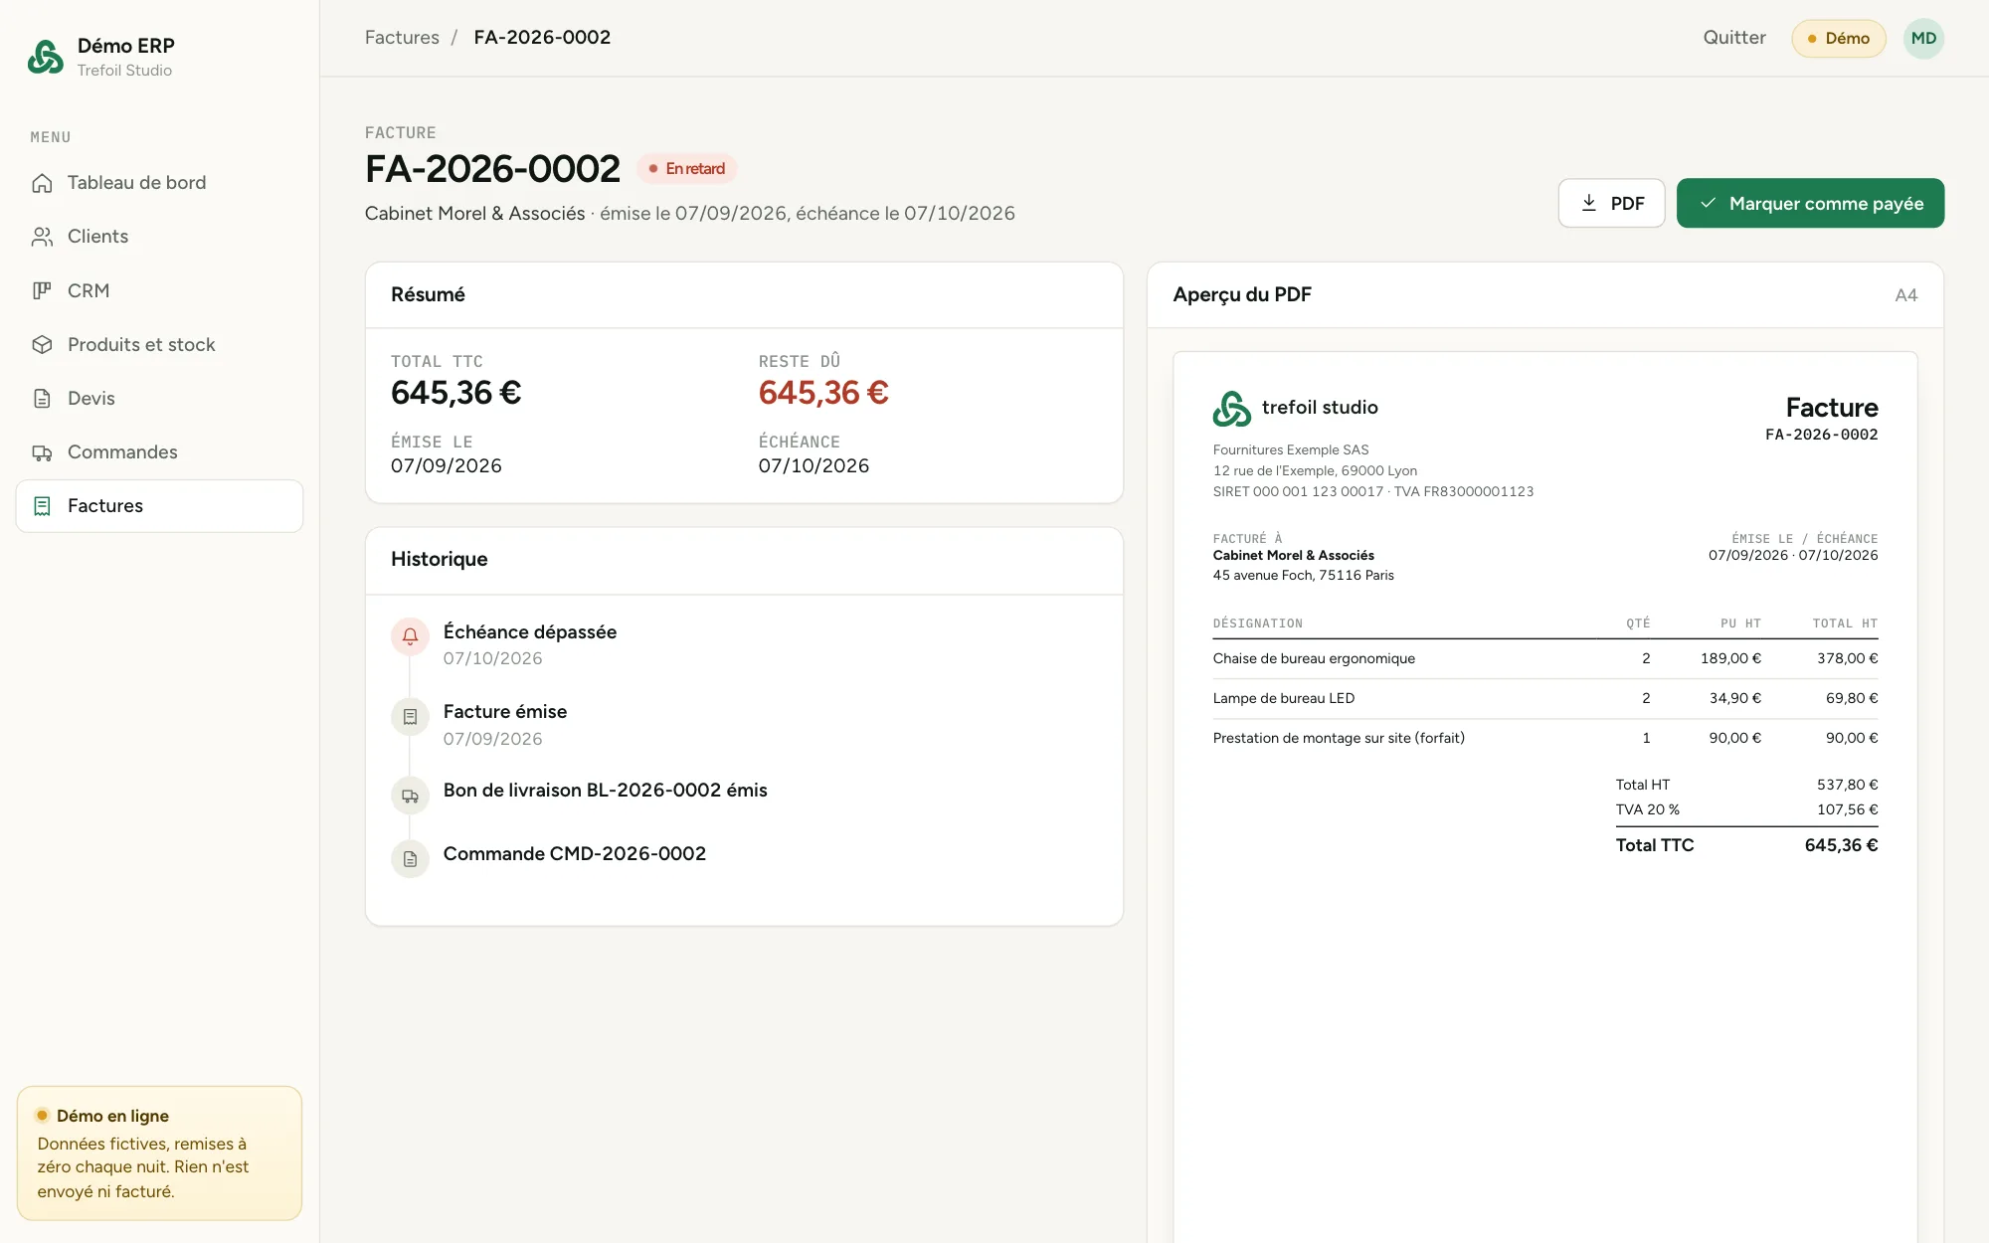Click the En retard status badge
The image size is (1989, 1243).
tap(686, 169)
